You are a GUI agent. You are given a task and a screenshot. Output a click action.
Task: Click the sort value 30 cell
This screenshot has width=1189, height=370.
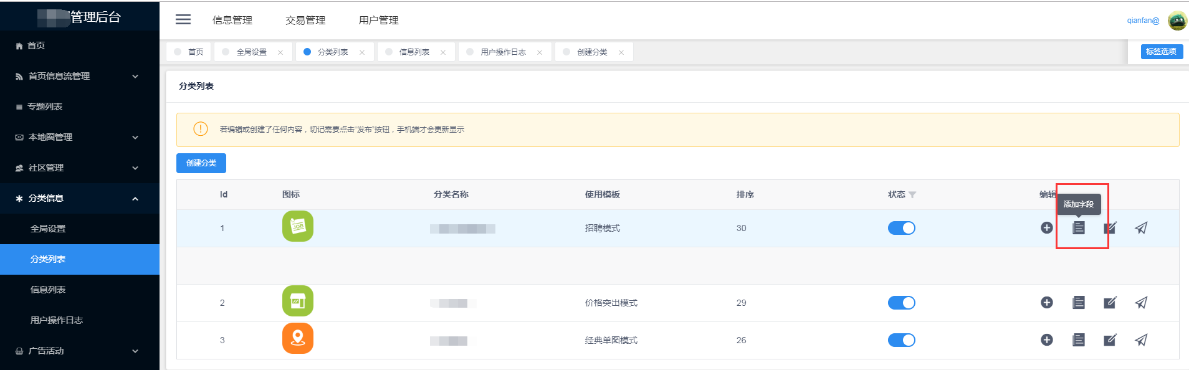(x=742, y=228)
